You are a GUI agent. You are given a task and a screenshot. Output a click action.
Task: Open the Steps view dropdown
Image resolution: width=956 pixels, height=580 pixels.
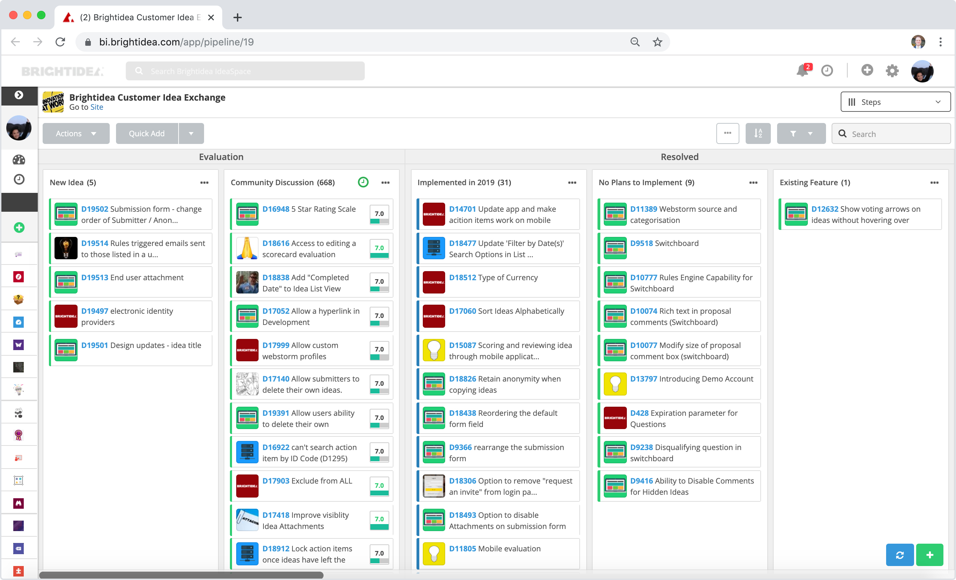point(896,102)
